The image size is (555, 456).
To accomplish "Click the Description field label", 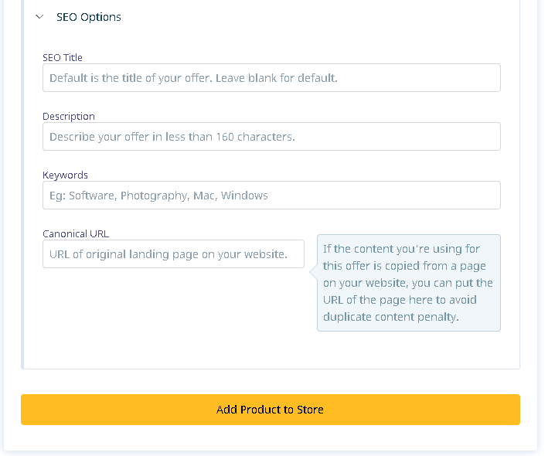I will 69,117.
